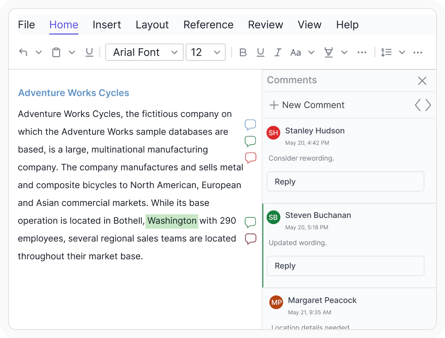445x338 pixels.
Task: Click the green comment bubble near 'sample databases'
Action: (x=250, y=141)
